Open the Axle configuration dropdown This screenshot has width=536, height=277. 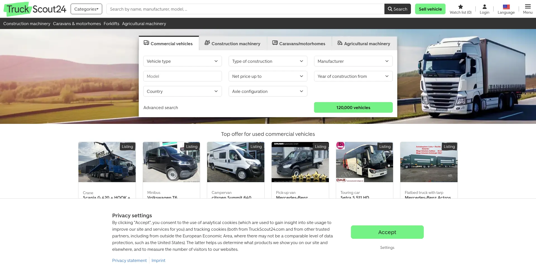pyautogui.click(x=268, y=91)
